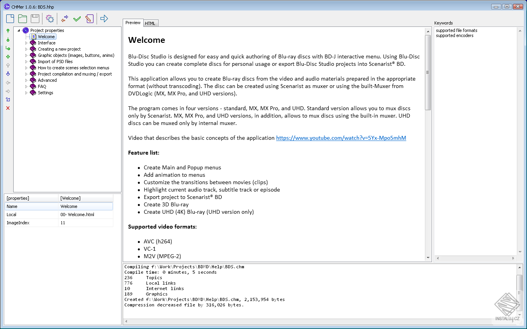Expand the Graphic objects node

click(26, 55)
